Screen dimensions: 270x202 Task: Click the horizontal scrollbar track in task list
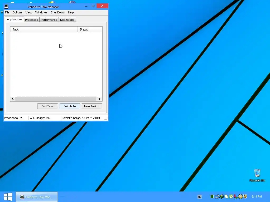point(56,99)
